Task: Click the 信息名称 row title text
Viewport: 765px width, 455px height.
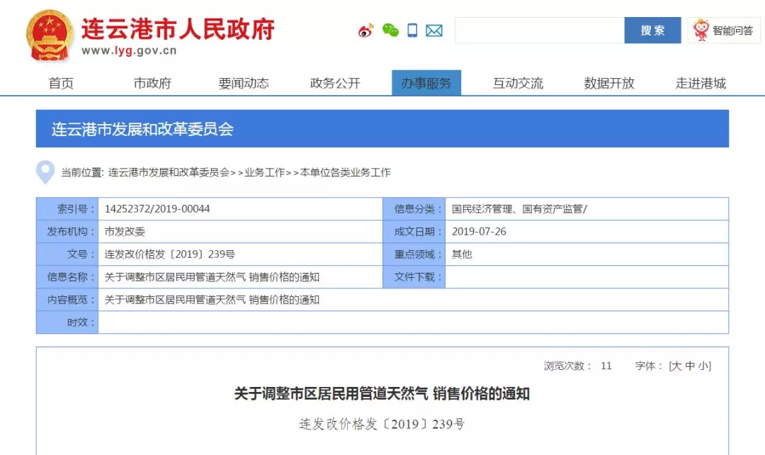Action: click(212, 277)
